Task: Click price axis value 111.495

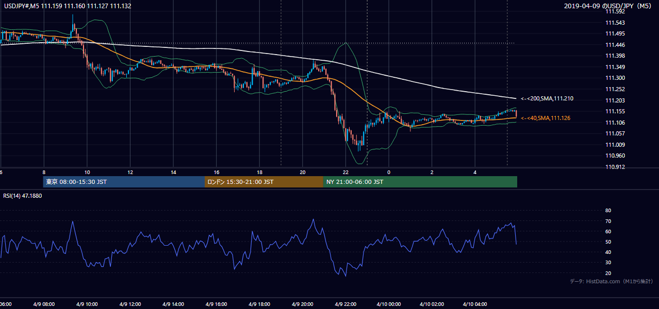Action: (x=615, y=33)
